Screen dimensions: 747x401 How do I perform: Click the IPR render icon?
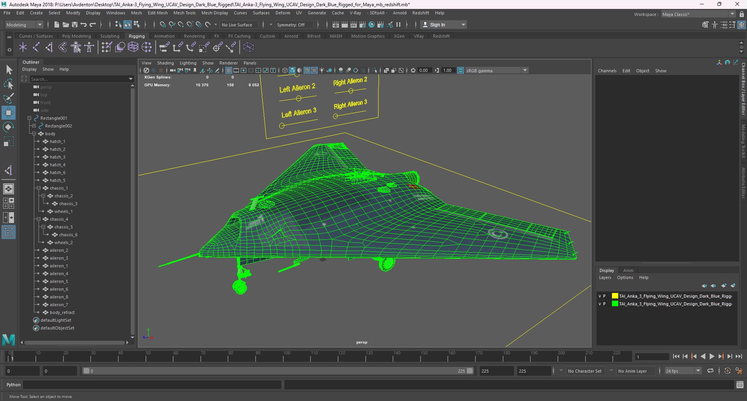[354, 24]
